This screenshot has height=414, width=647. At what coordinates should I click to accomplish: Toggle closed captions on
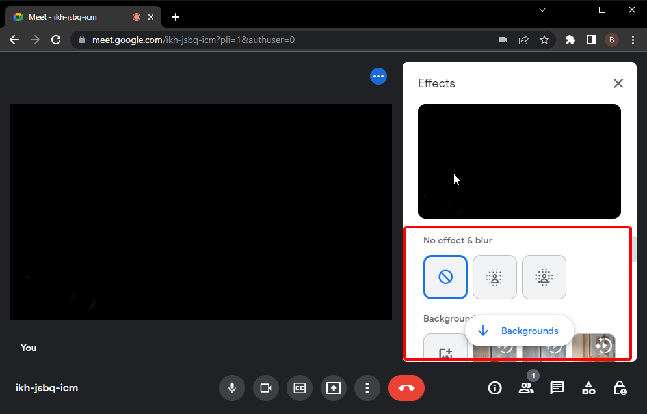[300, 388]
